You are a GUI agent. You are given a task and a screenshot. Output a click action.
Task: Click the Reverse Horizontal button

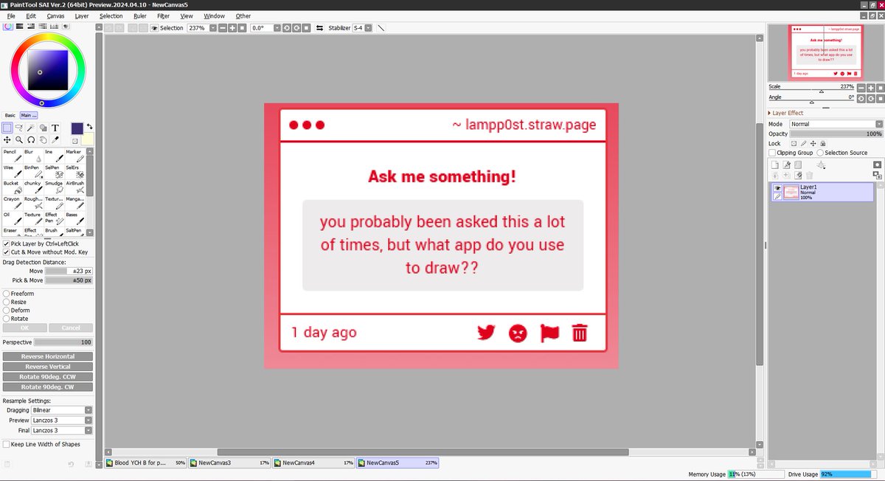pos(47,356)
